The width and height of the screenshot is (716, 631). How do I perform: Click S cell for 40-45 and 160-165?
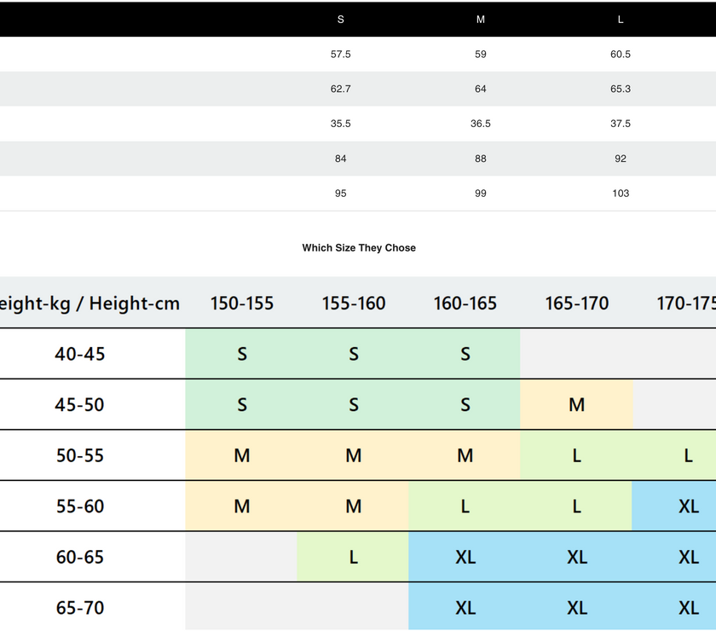click(x=465, y=354)
